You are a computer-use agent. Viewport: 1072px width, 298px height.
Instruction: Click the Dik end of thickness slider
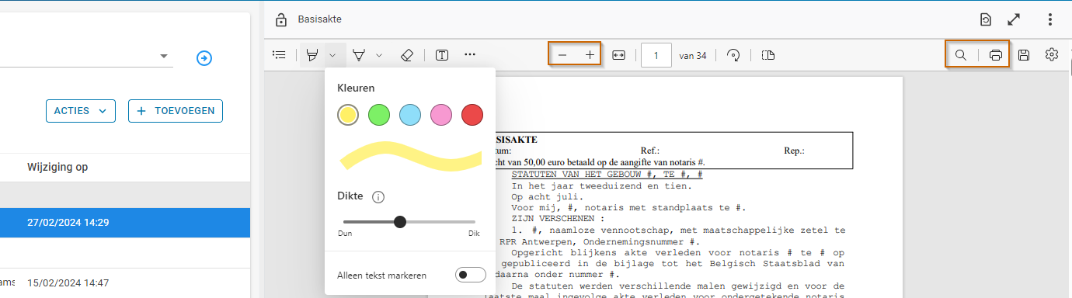[x=474, y=233]
